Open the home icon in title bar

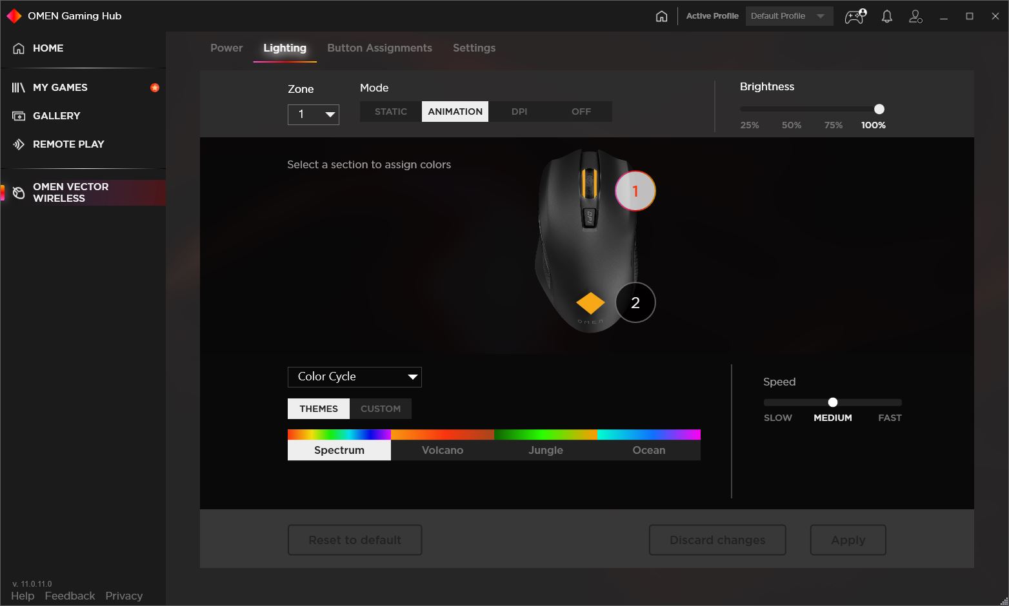662,16
